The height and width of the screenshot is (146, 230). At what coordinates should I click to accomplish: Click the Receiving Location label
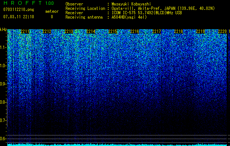pyautogui.click(x=85, y=8)
